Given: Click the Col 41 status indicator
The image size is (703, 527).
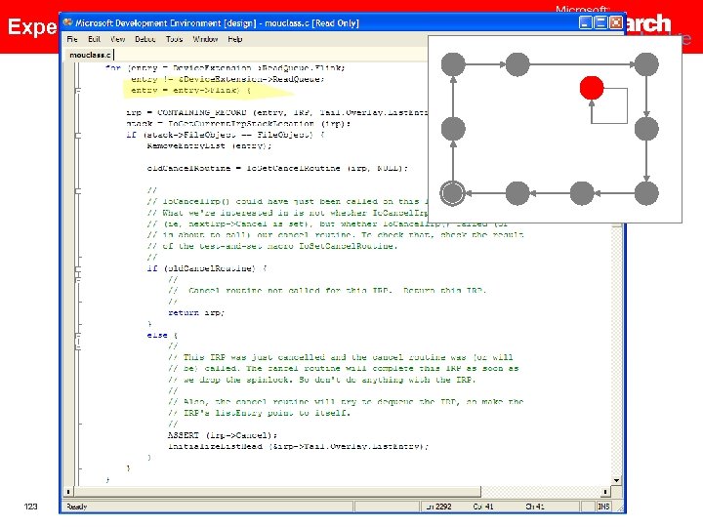Looking at the screenshot, I should pyautogui.click(x=483, y=507).
